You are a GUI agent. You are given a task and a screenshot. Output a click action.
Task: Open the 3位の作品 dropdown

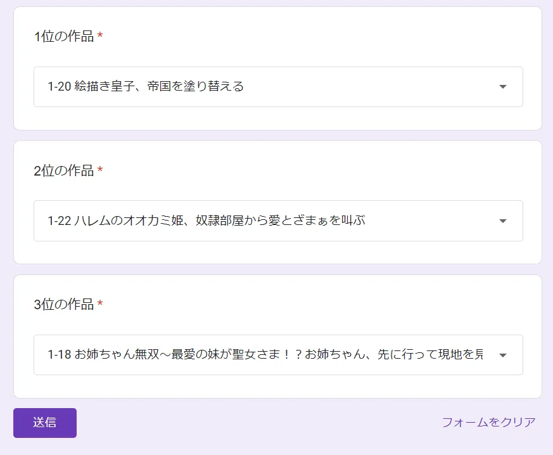click(x=278, y=355)
